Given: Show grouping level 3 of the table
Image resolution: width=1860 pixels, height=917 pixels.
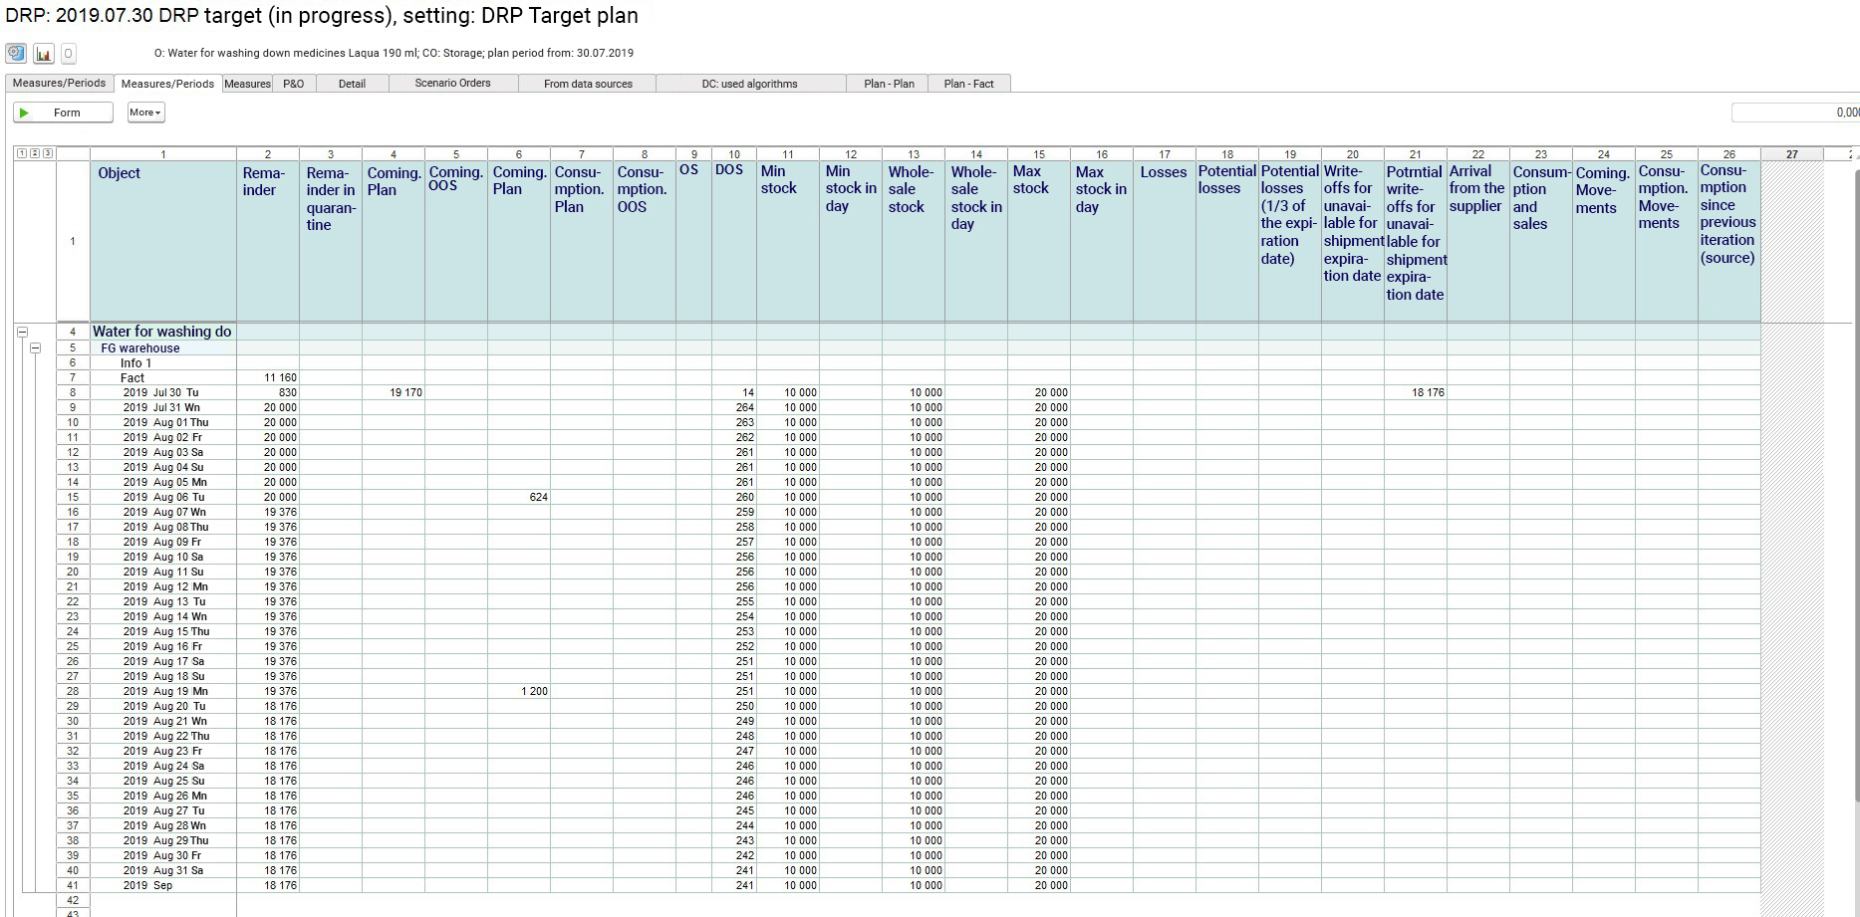Looking at the screenshot, I should [x=48, y=153].
